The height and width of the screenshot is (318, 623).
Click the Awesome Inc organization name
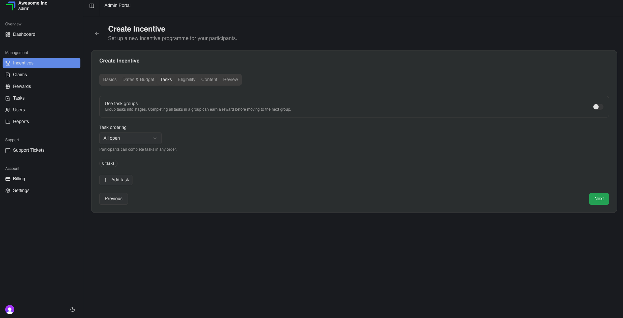click(33, 3)
